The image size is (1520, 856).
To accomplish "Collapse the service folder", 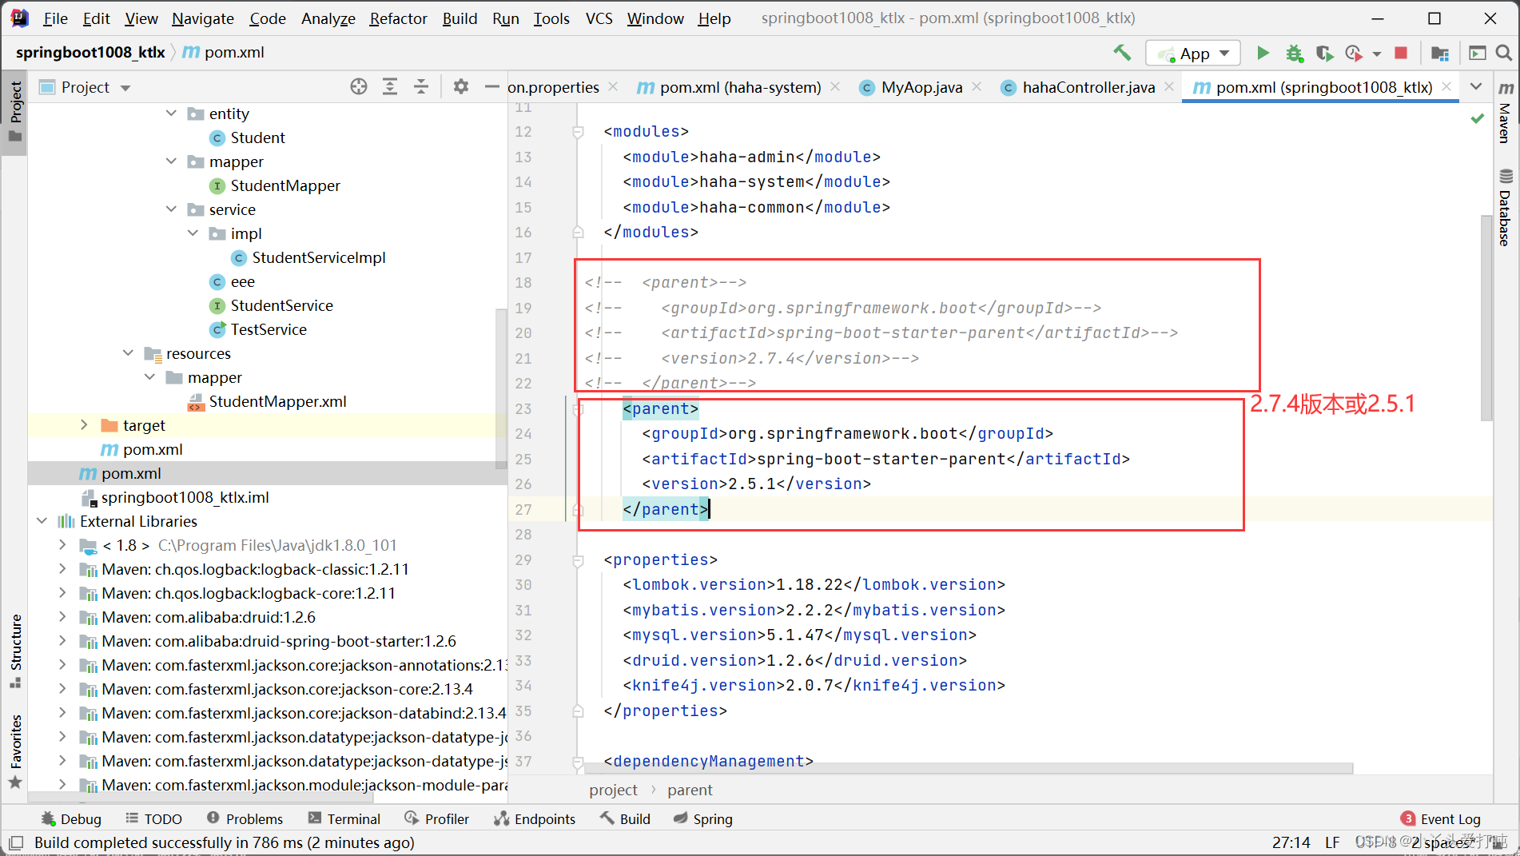I will [171, 209].
